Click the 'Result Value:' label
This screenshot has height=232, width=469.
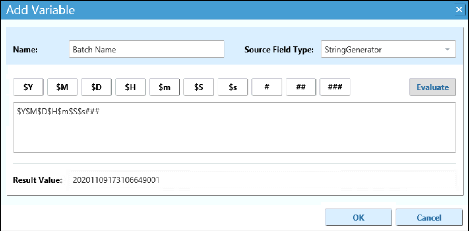pos(38,180)
